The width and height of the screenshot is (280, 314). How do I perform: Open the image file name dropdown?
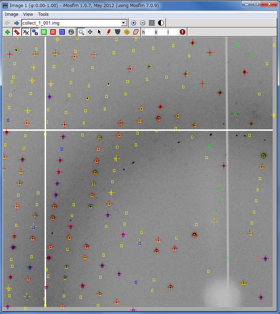pos(124,23)
